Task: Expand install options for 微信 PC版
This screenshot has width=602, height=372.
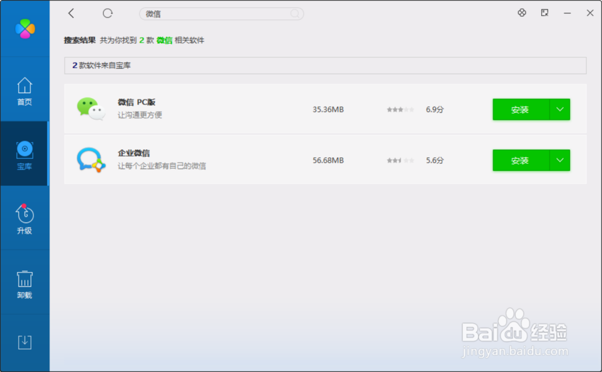Action: point(559,109)
